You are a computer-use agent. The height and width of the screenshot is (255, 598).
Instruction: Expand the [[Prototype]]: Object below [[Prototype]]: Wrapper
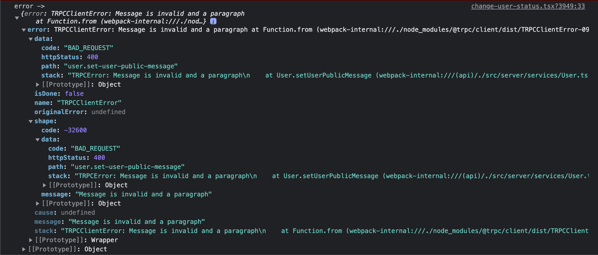[24, 249]
